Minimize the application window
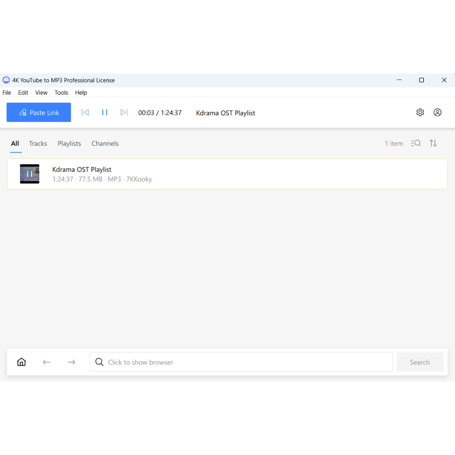This screenshot has width=455, height=455. tap(399, 80)
